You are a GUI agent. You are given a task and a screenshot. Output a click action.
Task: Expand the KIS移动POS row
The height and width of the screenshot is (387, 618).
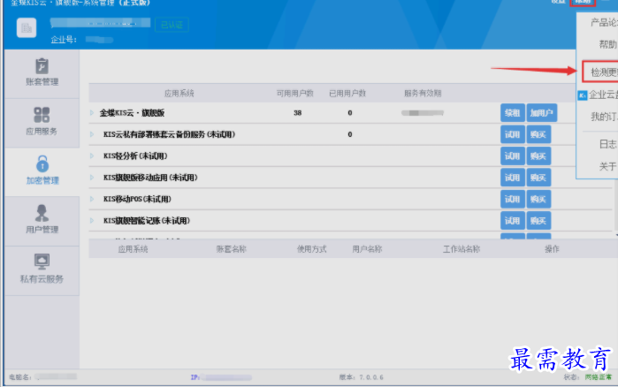click(92, 199)
